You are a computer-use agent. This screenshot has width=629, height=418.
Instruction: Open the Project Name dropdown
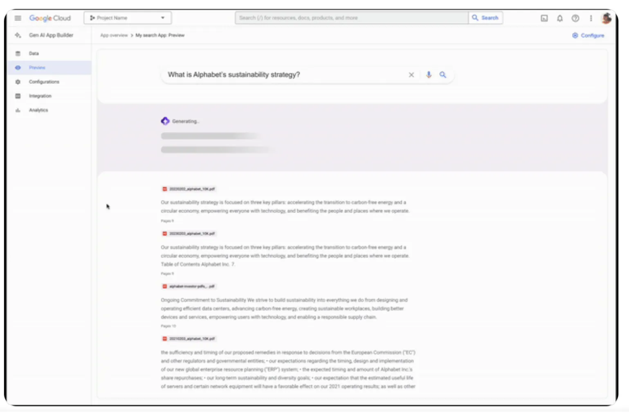click(x=128, y=18)
